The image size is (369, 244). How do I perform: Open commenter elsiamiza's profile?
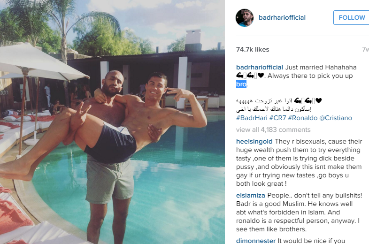click(250, 196)
